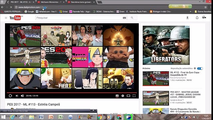Open 4shared.com bookmark
The image size is (213, 120).
pyautogui.click(x=47, y=12)
